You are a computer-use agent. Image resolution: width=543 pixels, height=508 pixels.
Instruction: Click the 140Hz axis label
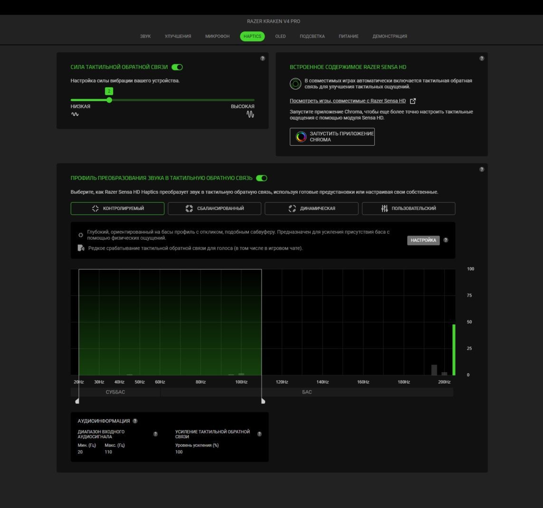click(323, 382)
